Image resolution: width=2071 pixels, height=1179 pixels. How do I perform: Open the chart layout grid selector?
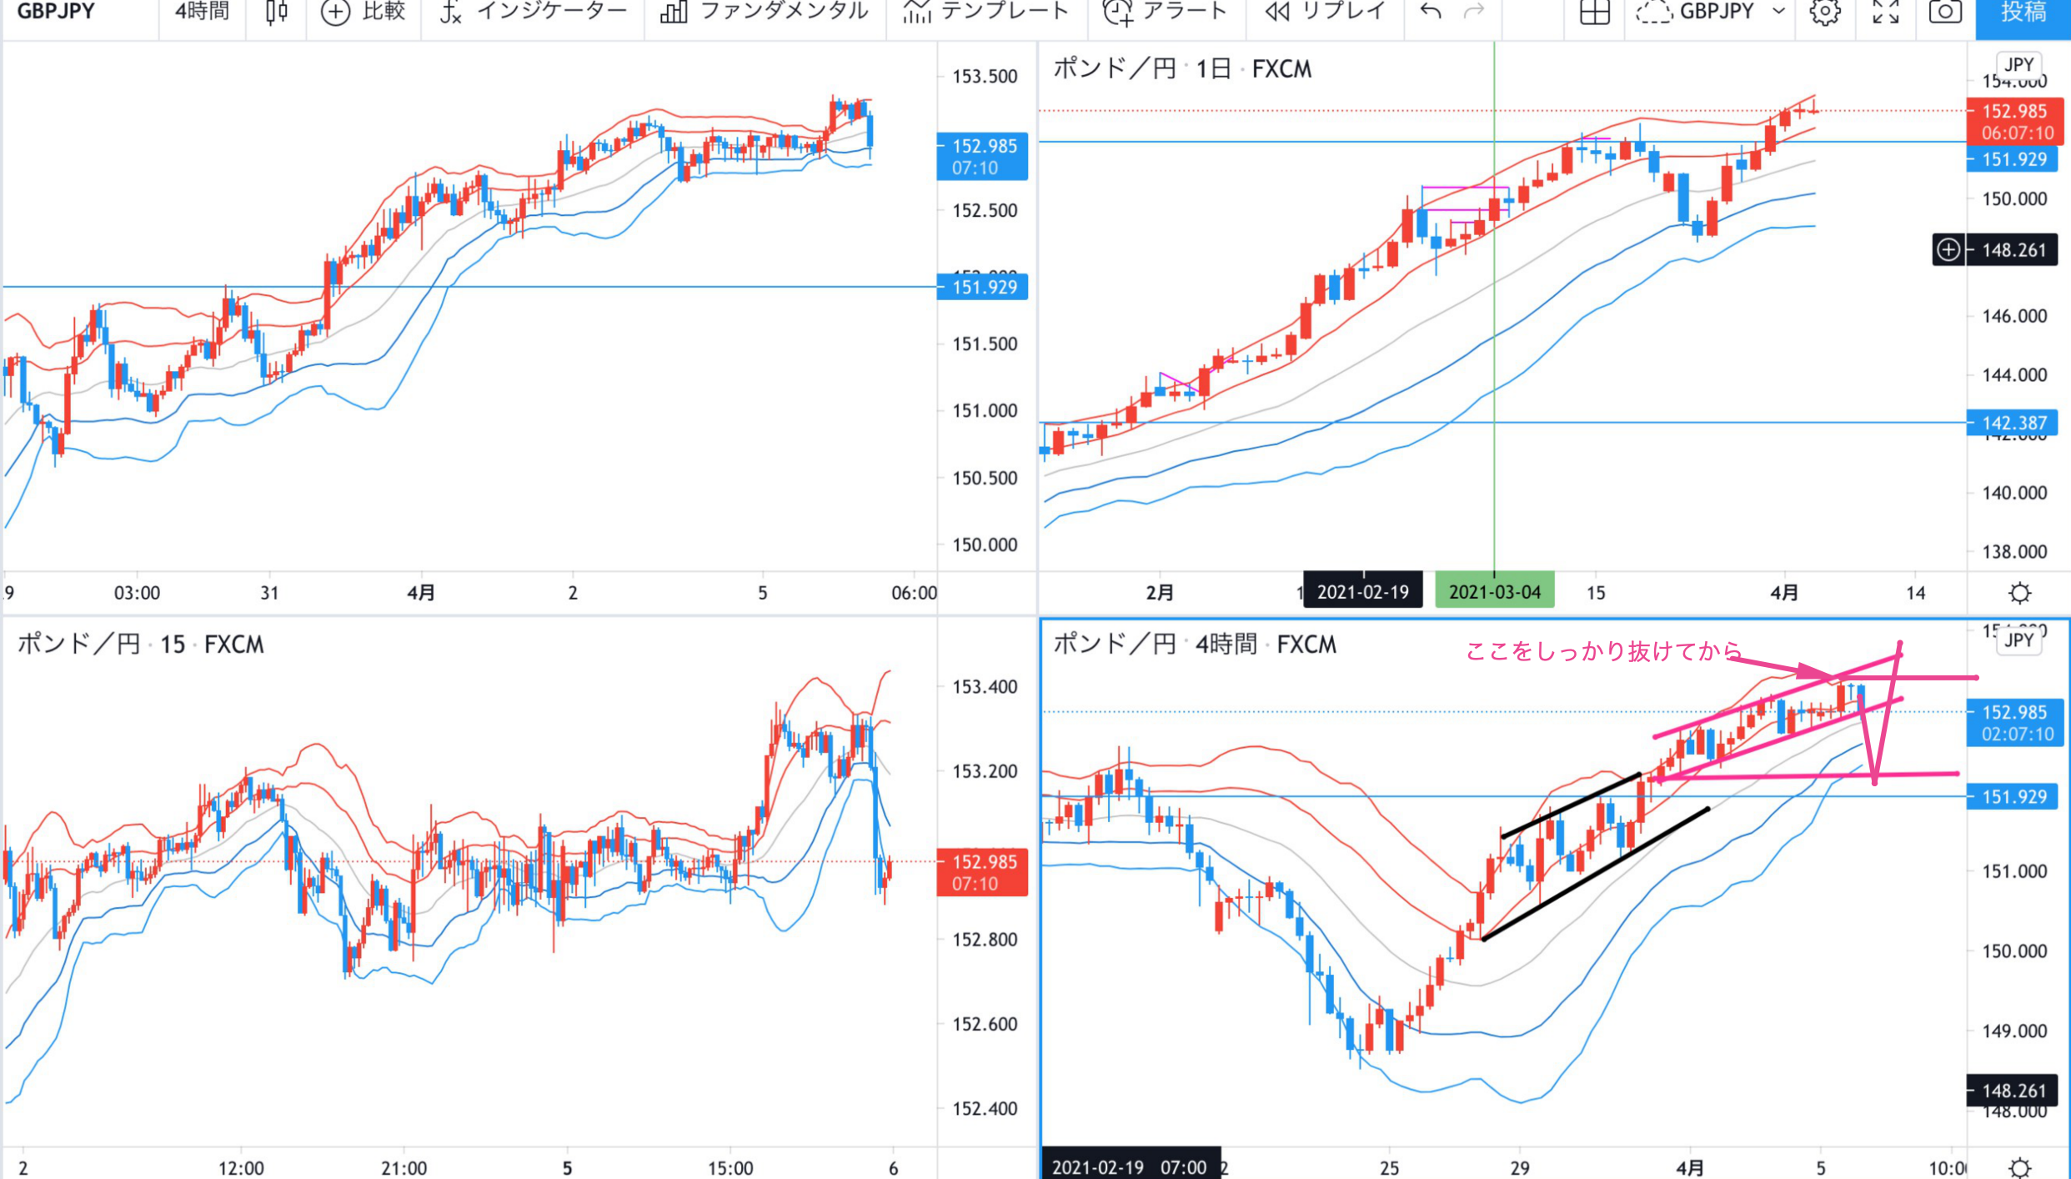point(1594,12)
